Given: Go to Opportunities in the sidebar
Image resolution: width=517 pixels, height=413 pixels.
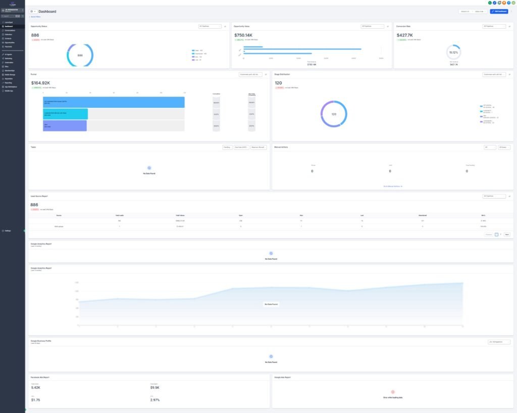Looking at the screenshot, I should pyautogui.click(x=10, y=42).
